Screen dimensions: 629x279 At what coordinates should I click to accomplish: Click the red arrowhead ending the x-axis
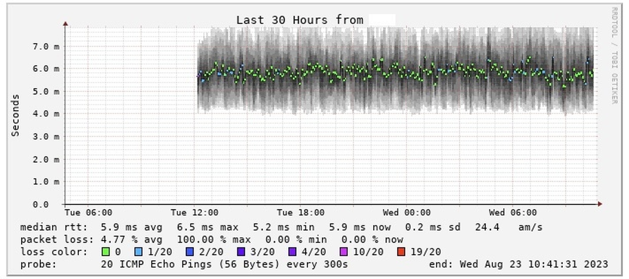(x=600, y=204)
